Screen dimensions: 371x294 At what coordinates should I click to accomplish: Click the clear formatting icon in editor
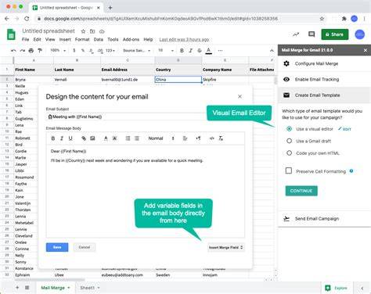click(221, 138)
